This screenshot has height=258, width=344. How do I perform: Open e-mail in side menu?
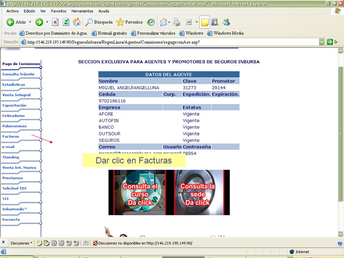[8, 147]
